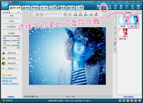Screen dimensions: 143x103
Task: Click the fit-to-window view icon
Action: pyautogui.click(x=65, y=14)
